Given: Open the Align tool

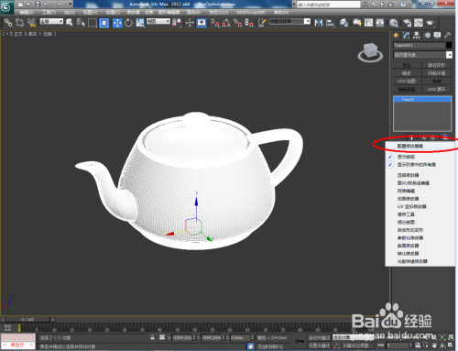Looking at the screenshot, I should click(x=330, y=23).
